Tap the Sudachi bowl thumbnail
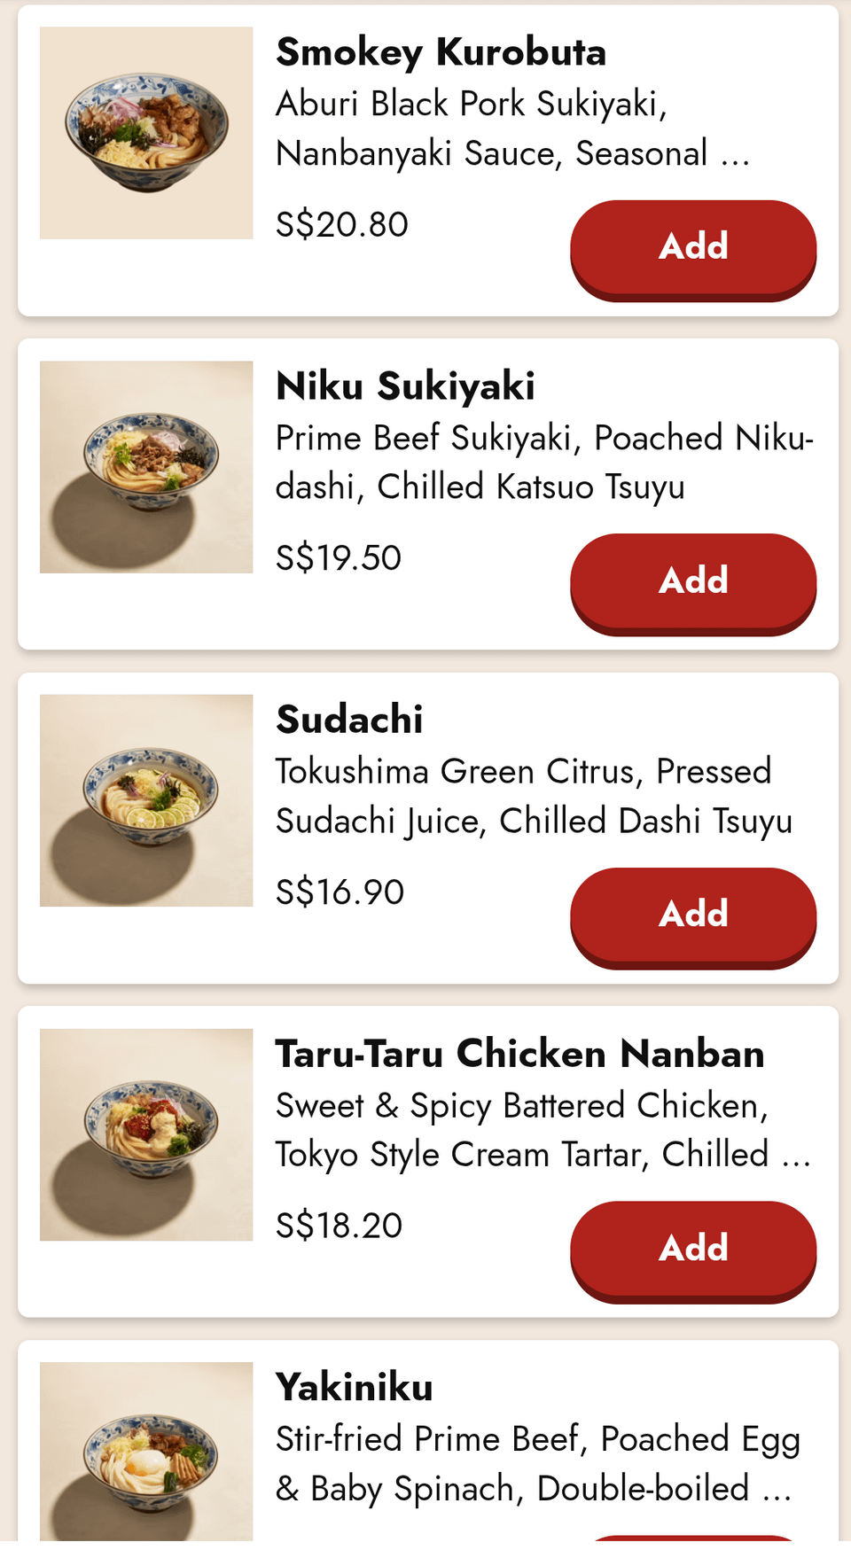 point(146,800)
